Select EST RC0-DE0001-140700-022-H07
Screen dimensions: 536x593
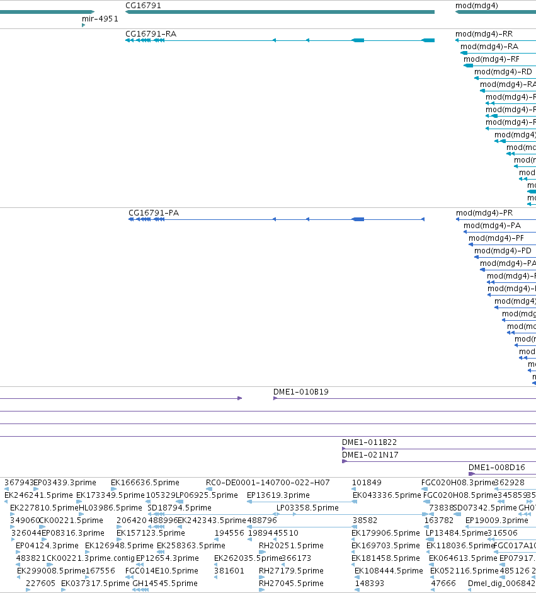pyautogui.click(x=268, y=483)
